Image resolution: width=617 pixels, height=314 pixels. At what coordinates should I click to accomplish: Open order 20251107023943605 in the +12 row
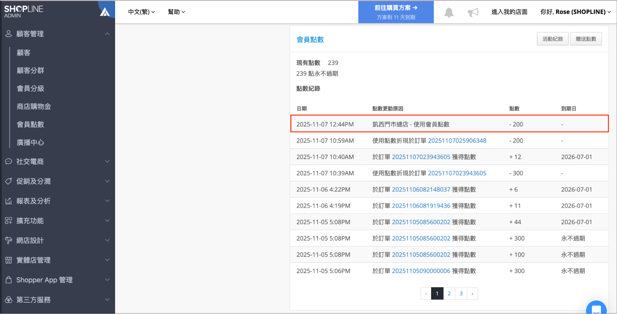click(421, 157)
